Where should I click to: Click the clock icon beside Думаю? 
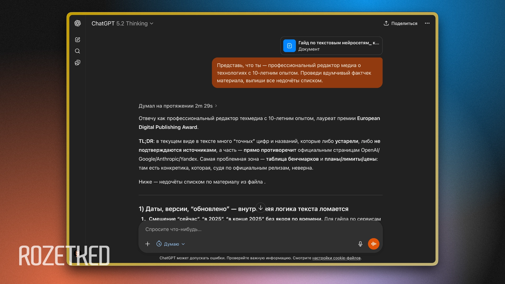click(159, 244)
